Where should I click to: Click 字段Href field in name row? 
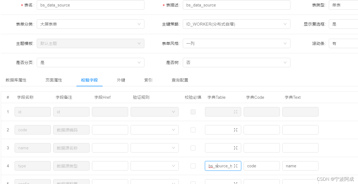click(x=110, y=148)
